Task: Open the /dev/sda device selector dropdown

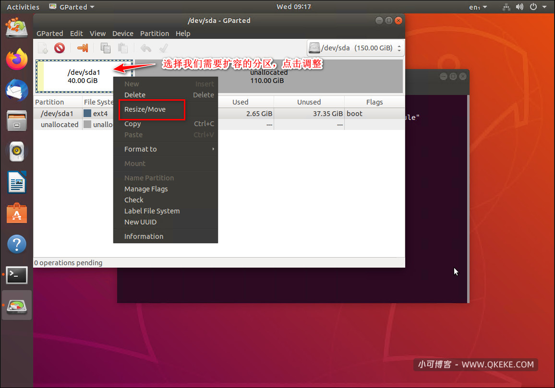Action: click(355, 48)
